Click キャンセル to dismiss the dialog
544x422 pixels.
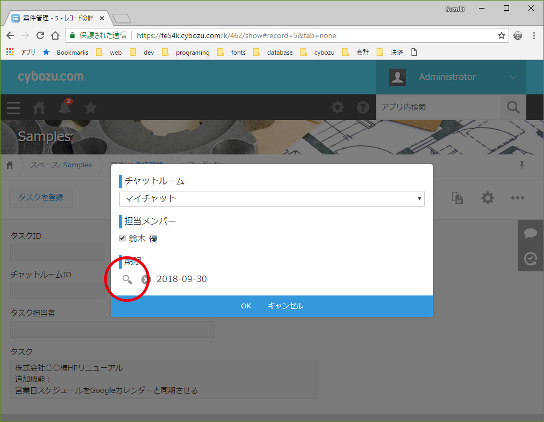(x=285, y=306)
